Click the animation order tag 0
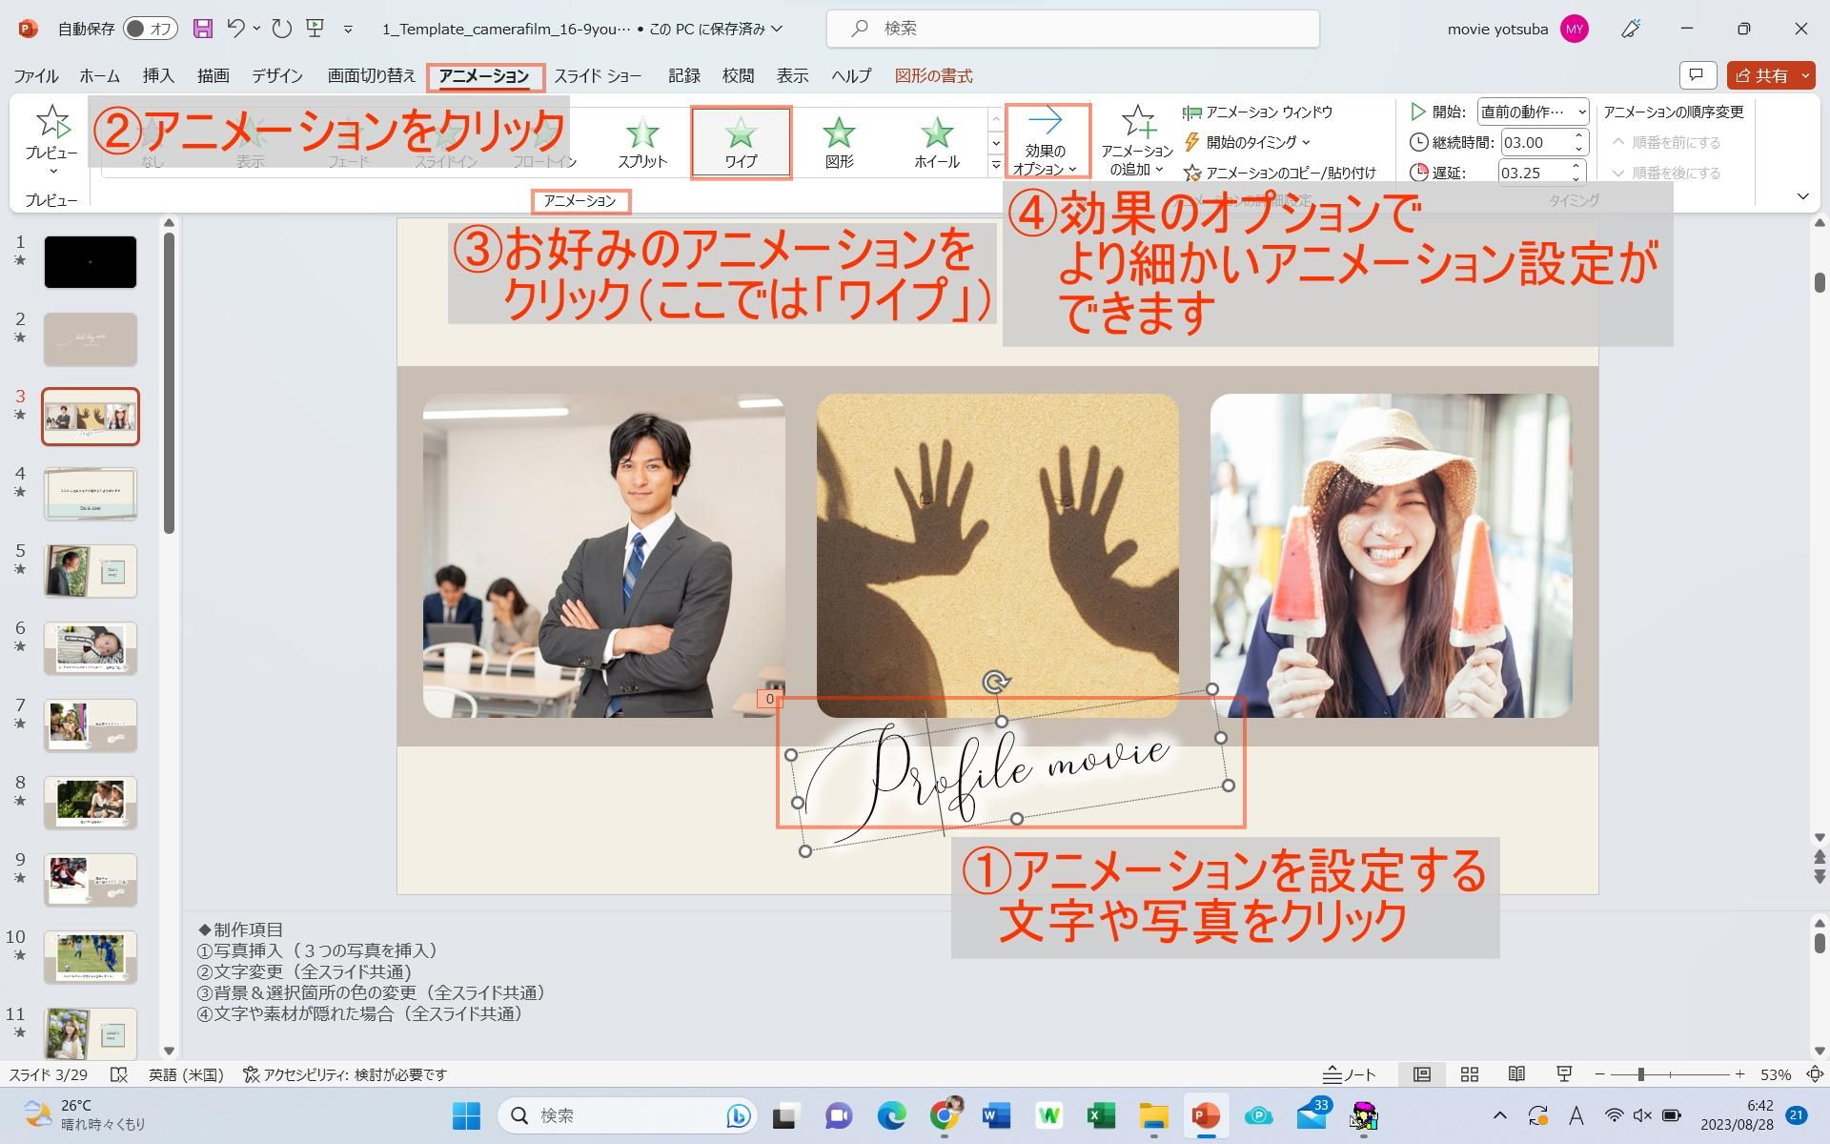Viewport: 1830px width, 1144px height. coord(769,699)
